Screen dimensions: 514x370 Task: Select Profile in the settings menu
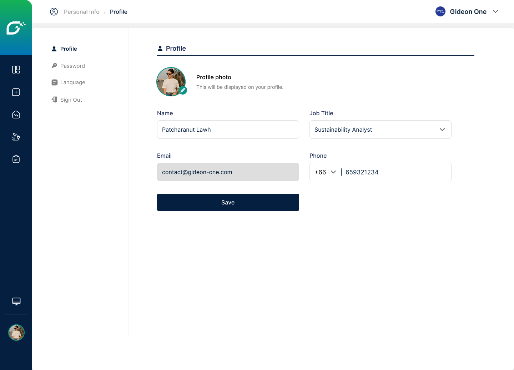tap(69, 49)
